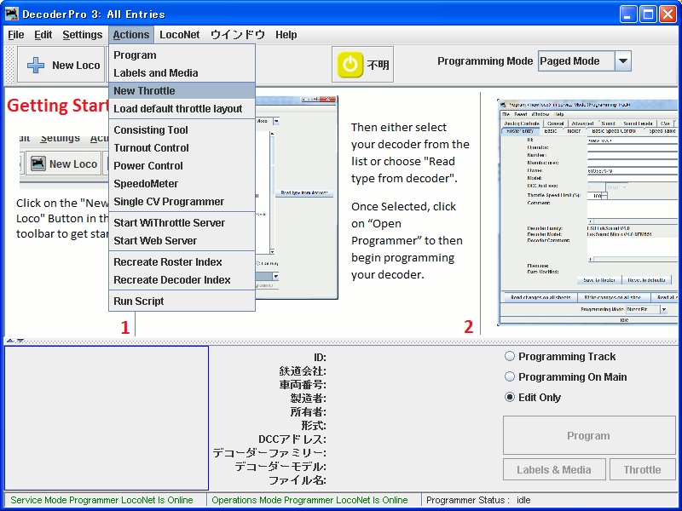Choose Load default throttle layout
The height and width of the screenshot is (511, 682).
182,109
